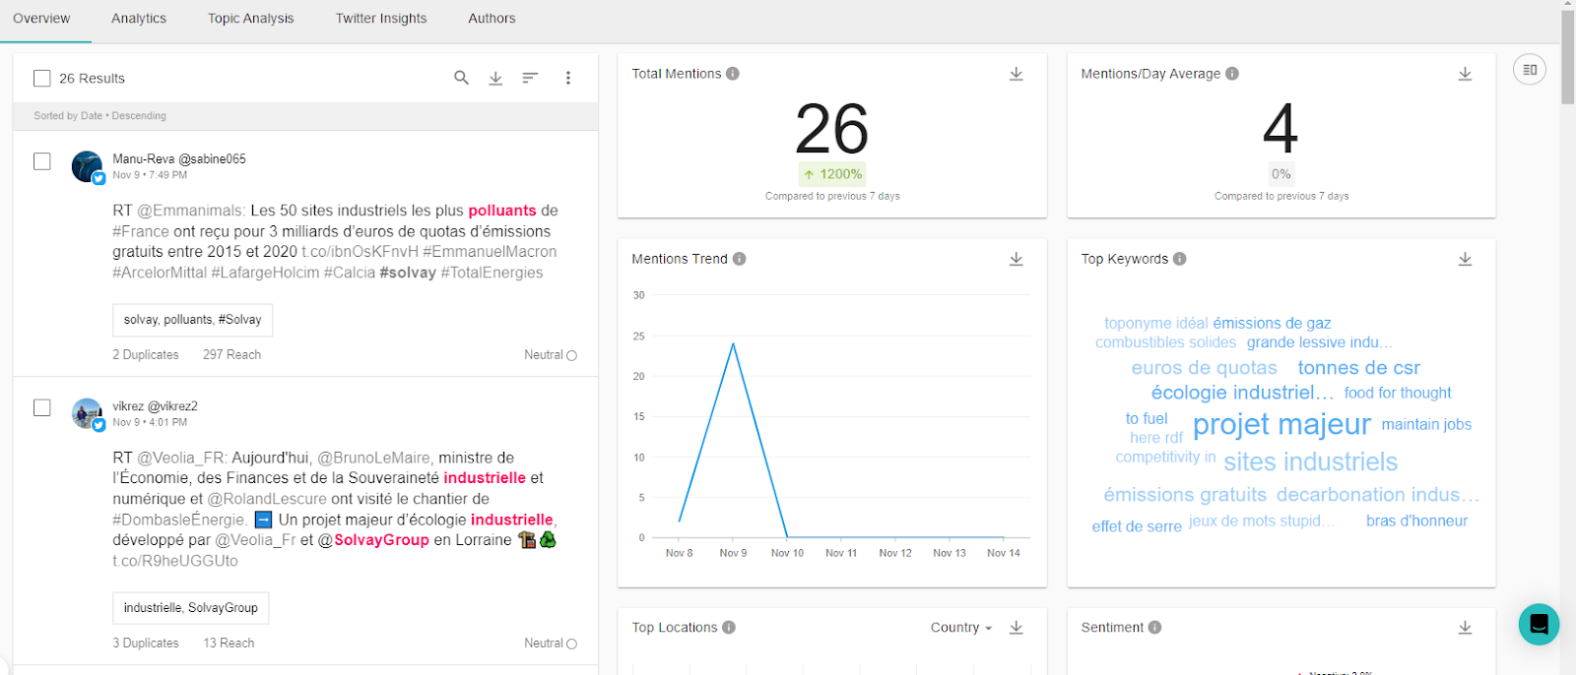Screen dimensions: 1576x675
Task: Open Manu-Reva's profile avatar
Action: 87,166
